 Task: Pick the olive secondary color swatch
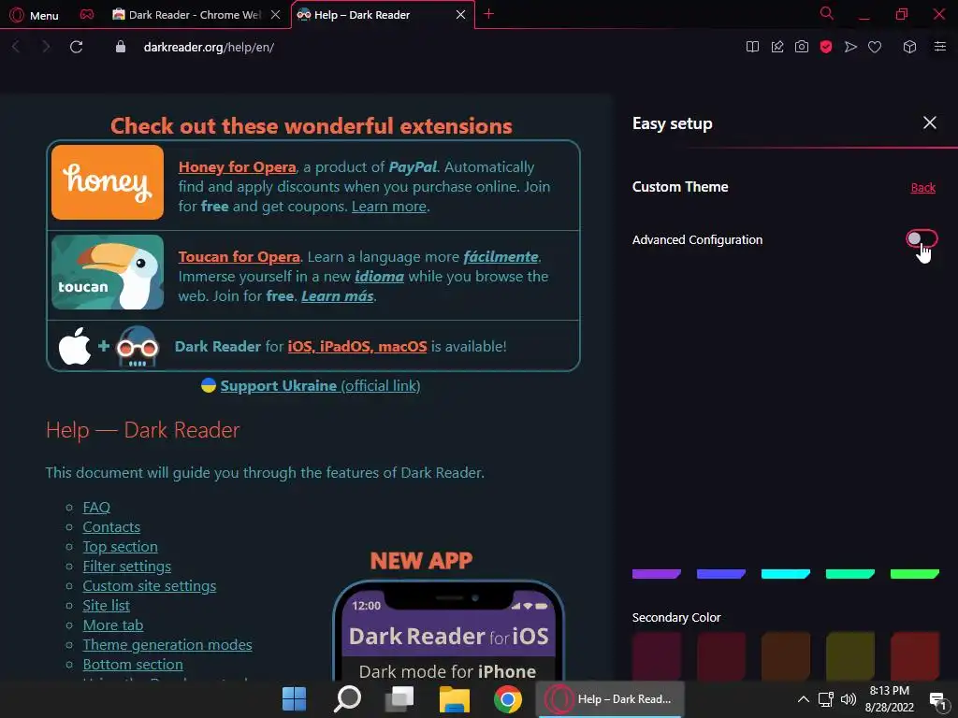(849, 655)
